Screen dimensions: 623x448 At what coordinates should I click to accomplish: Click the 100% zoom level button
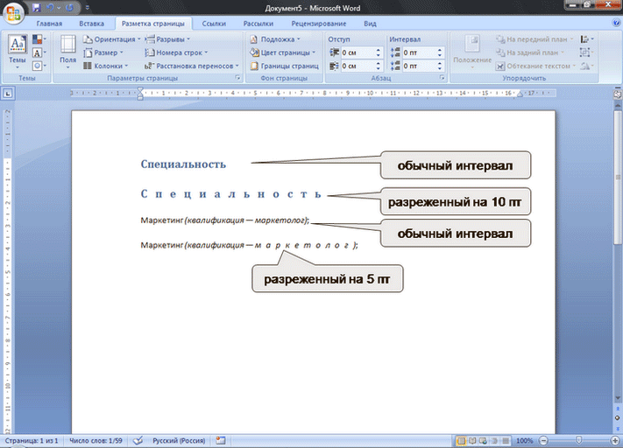tap(525, 441)
